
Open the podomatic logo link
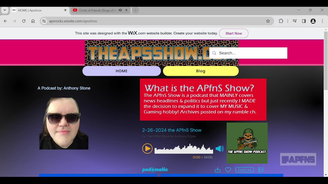155,170
